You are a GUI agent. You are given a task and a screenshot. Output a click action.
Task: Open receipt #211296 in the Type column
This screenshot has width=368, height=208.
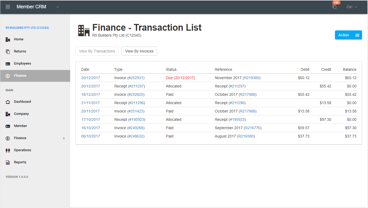pyautogui.click(x=136, y=103)
